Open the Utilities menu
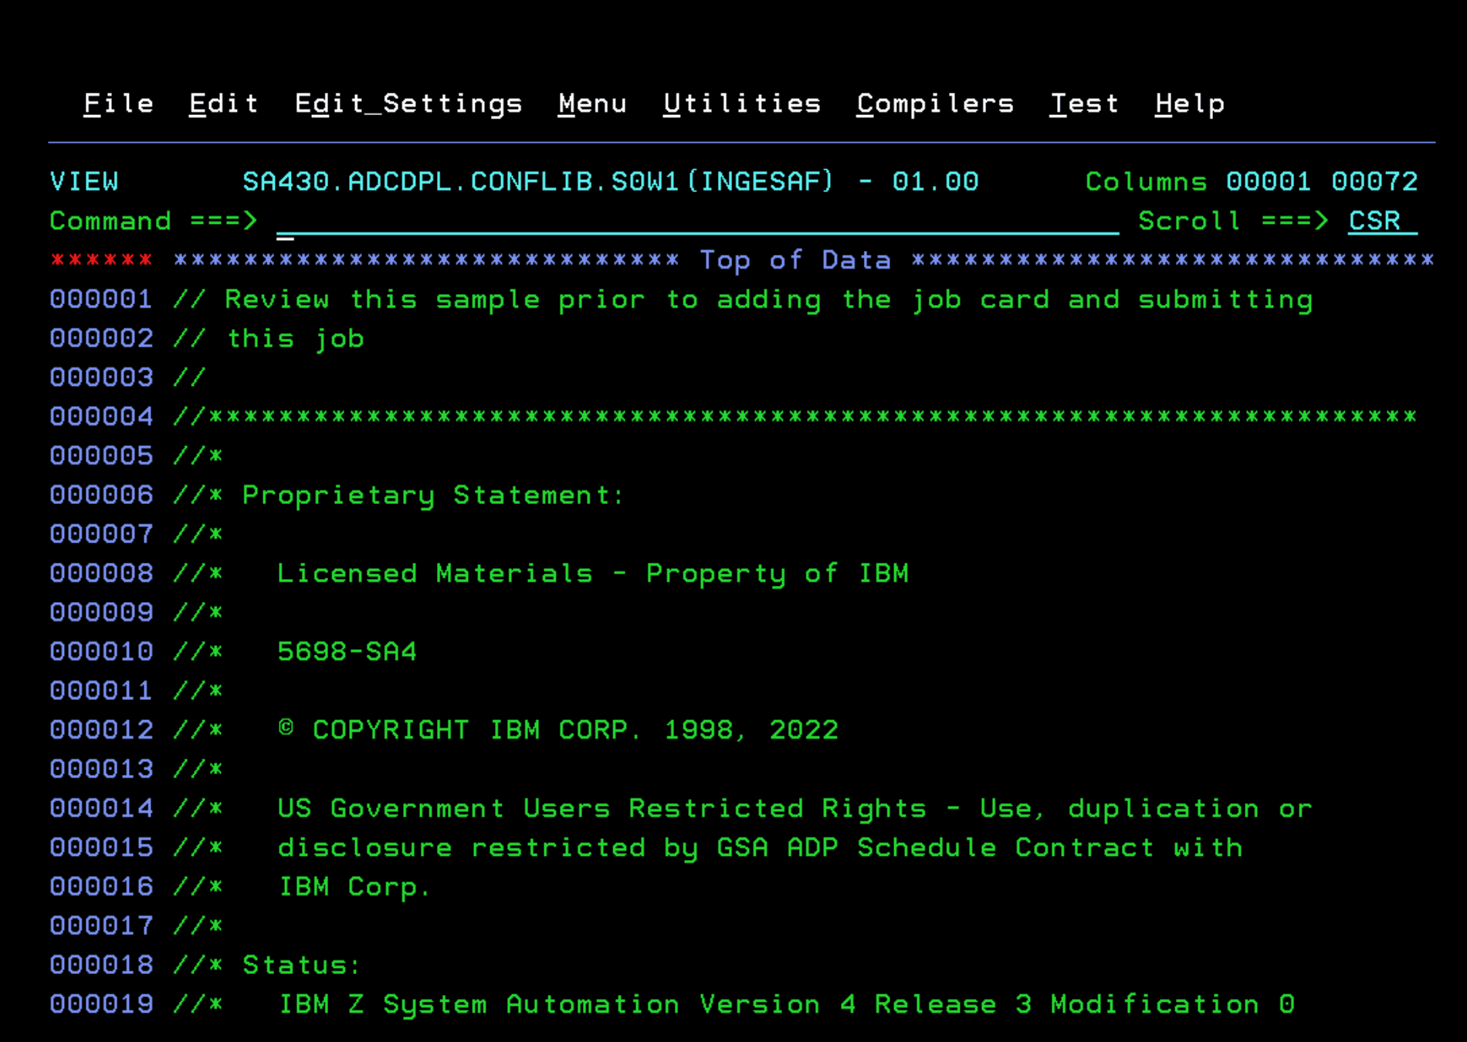This screenshot has height=1042, width=1467. point(741,103)
